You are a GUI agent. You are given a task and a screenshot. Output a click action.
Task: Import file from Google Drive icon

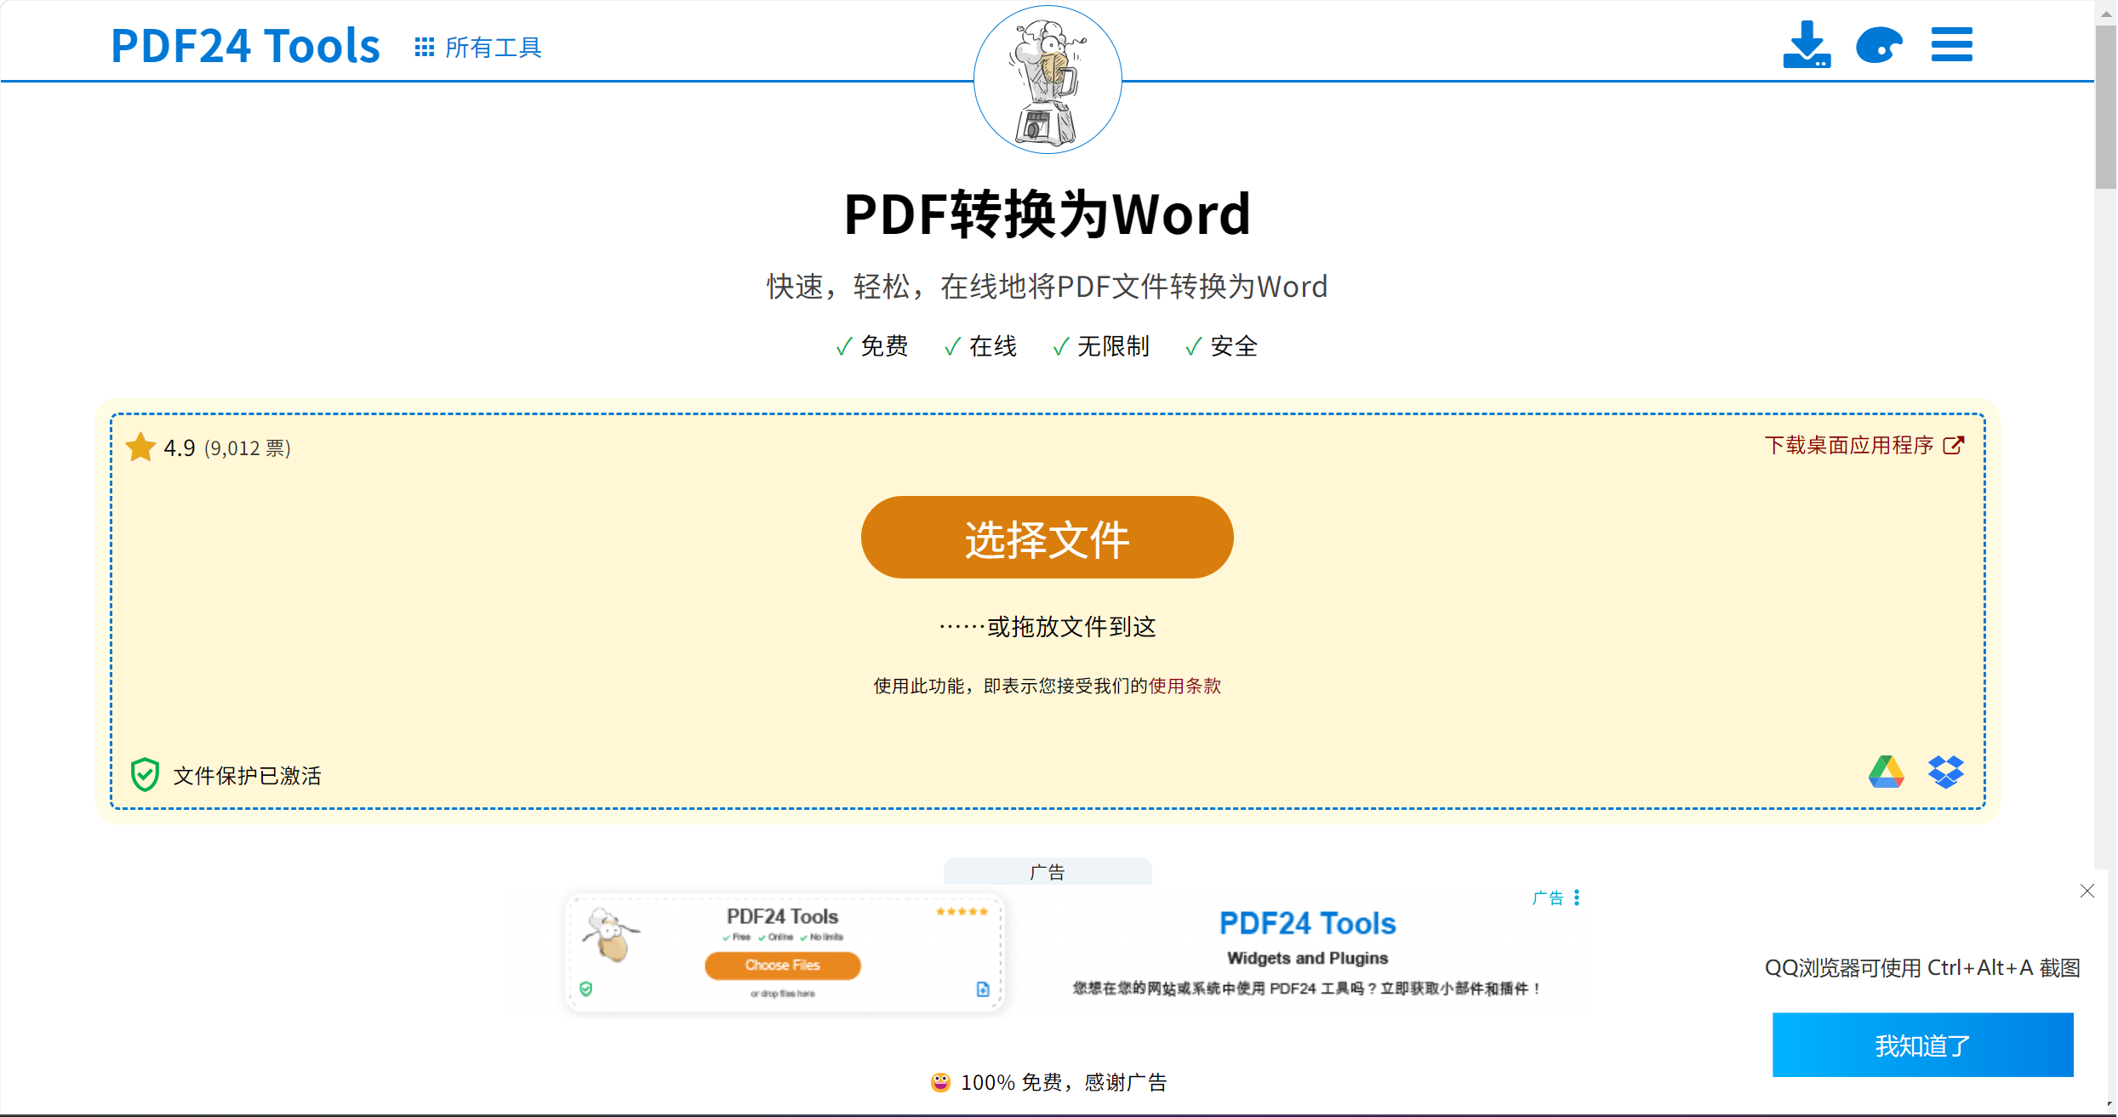[x=1886, y=772]
